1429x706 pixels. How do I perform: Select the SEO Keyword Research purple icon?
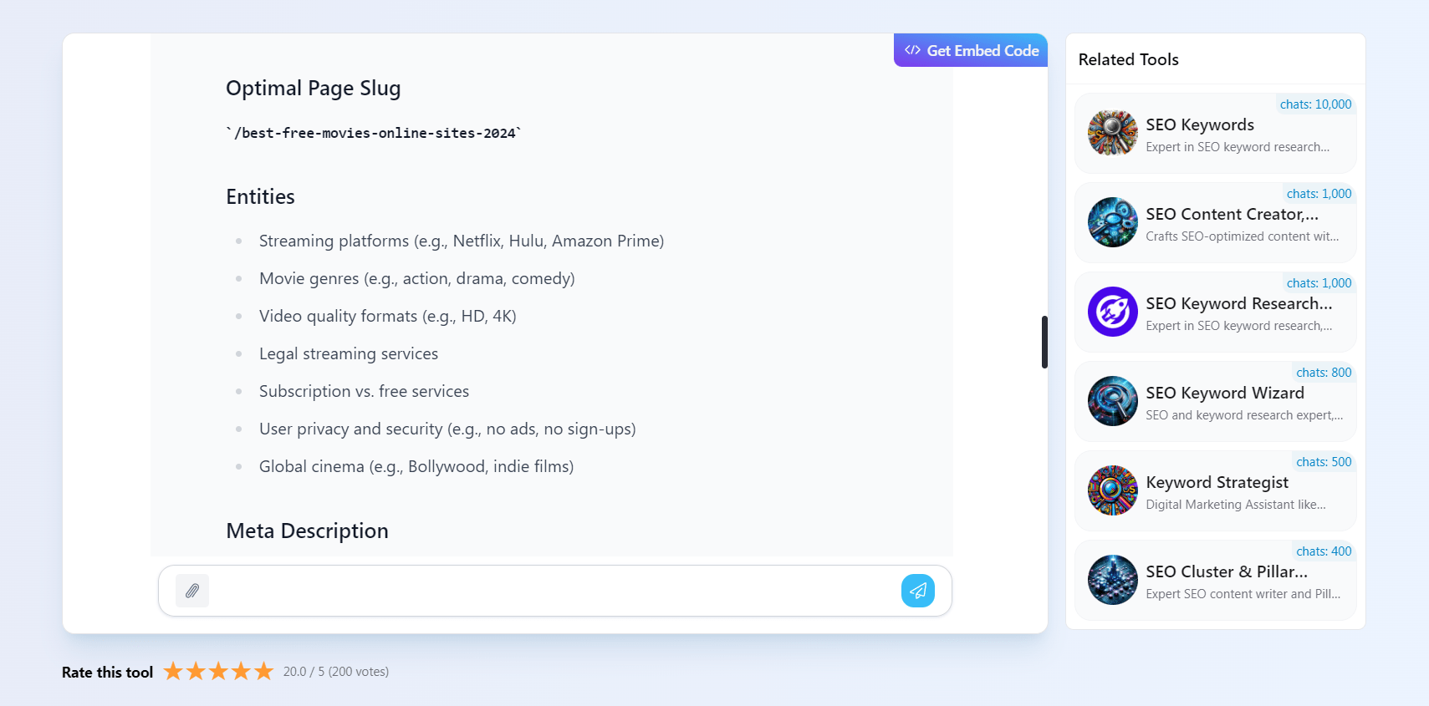[x=1112, y=312]
